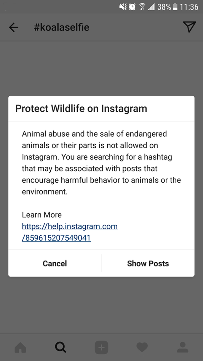The height and width of the screenshot is (361, 203).
Task: Tap the back arrow icon
Action: point(14,28)
